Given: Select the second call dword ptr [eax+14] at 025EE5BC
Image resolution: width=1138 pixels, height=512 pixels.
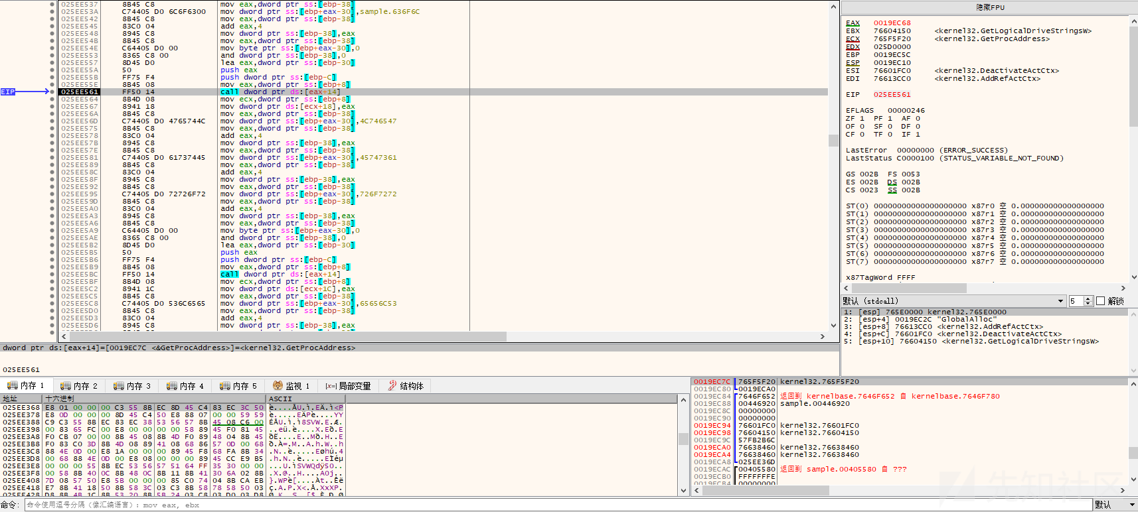Looking at the screenshot, I should coord(280,275).
